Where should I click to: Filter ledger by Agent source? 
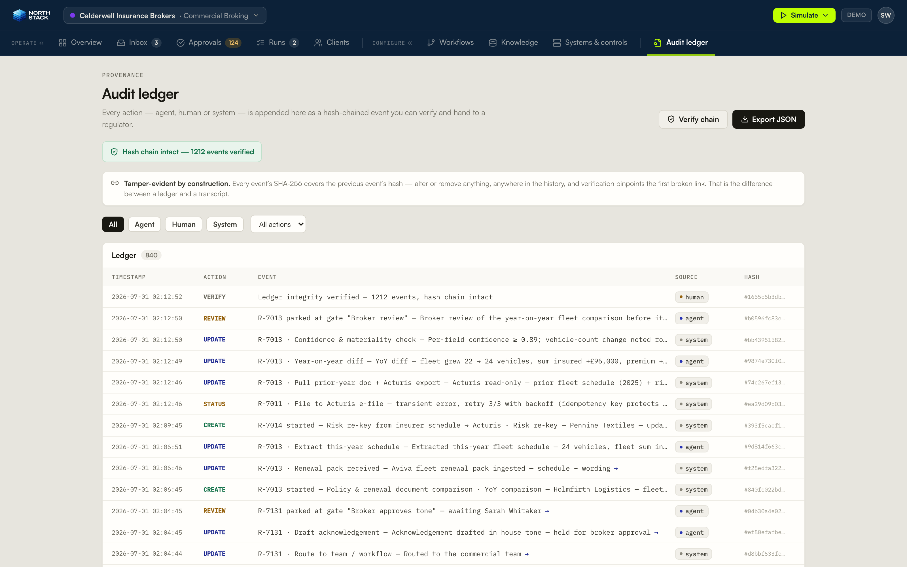click(144, 224)
